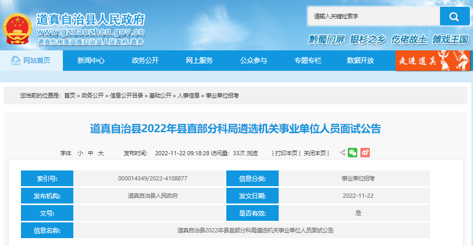
Task: Click the 银杉之乡 slogan text
Action: point(368,39)
